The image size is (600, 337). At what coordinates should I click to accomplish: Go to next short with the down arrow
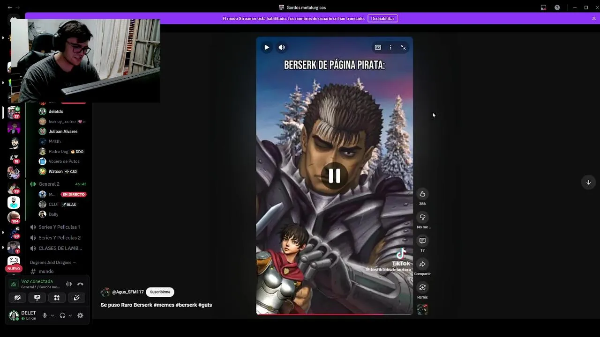pos(589,182)
